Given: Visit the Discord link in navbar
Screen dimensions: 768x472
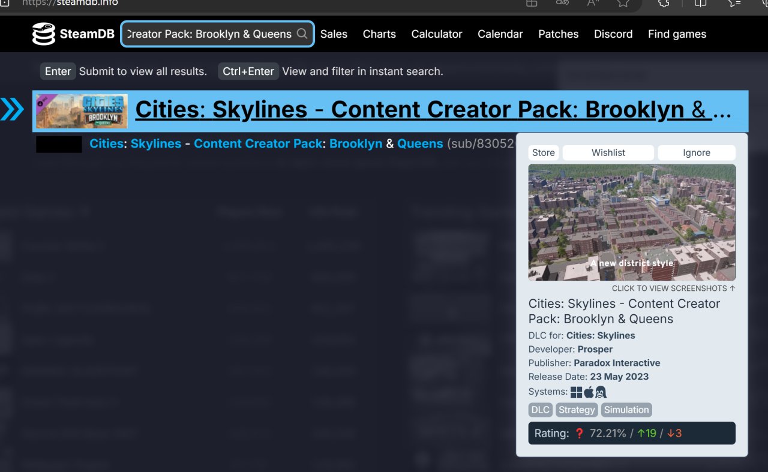Looking at the screenshot, I should 613,34.
